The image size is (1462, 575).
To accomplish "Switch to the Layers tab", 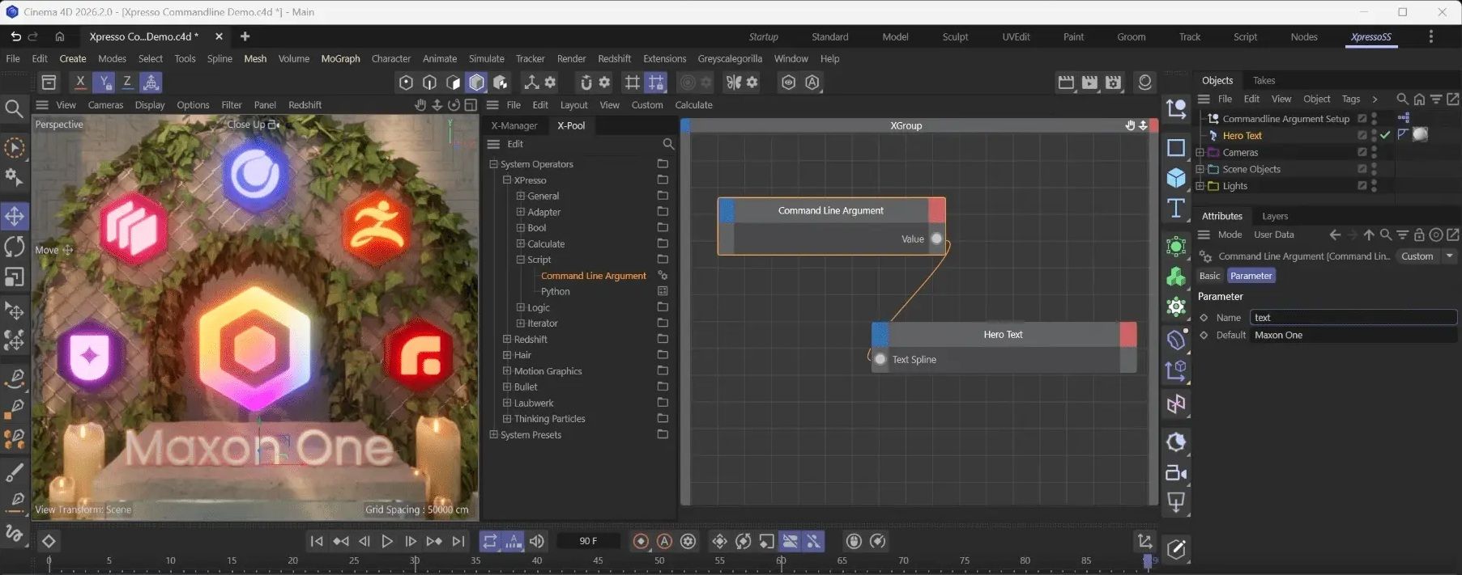I will 1275,216.
